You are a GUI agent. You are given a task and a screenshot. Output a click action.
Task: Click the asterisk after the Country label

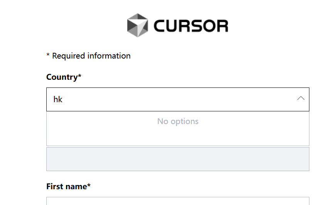(x=80, y=76)
